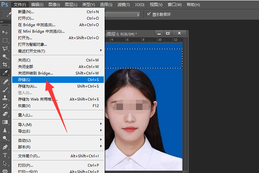Image resolution: width=259 pixels, height=173 pixels.
Task: Open the 类型(Y) menu
Action: pyautogui.click(x=88, y=5)
